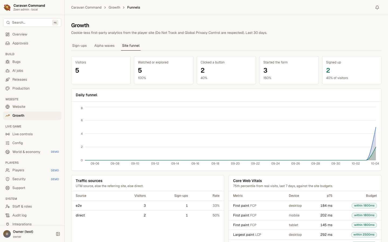388x242 pixels.
Task: Open Players in the sidebar
Action: tap(32, 170)
